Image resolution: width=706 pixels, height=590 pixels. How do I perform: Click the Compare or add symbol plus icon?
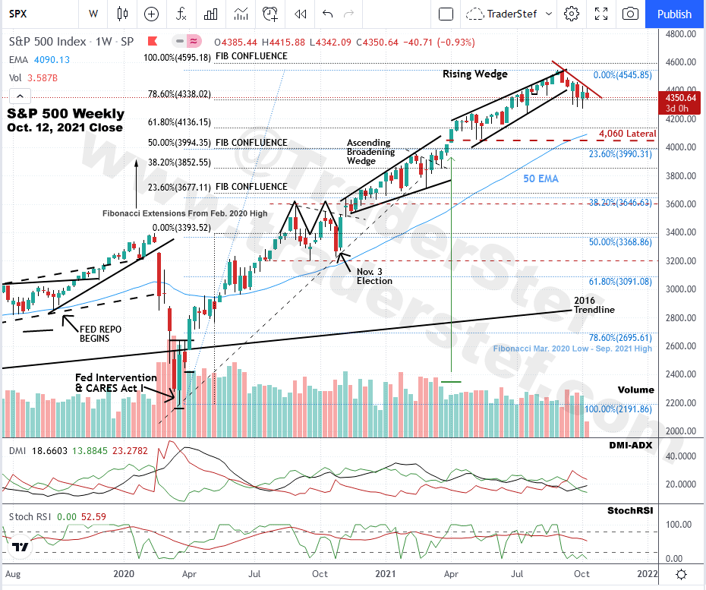151,14
